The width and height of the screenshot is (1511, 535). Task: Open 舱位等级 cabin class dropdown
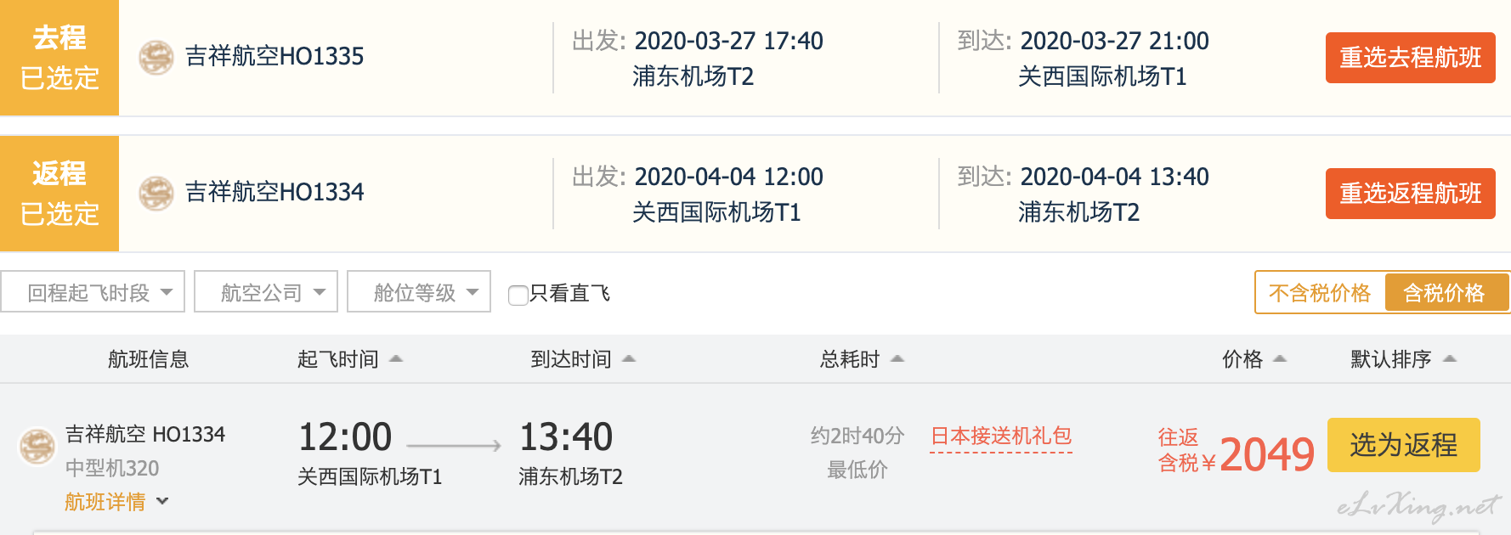419,292
